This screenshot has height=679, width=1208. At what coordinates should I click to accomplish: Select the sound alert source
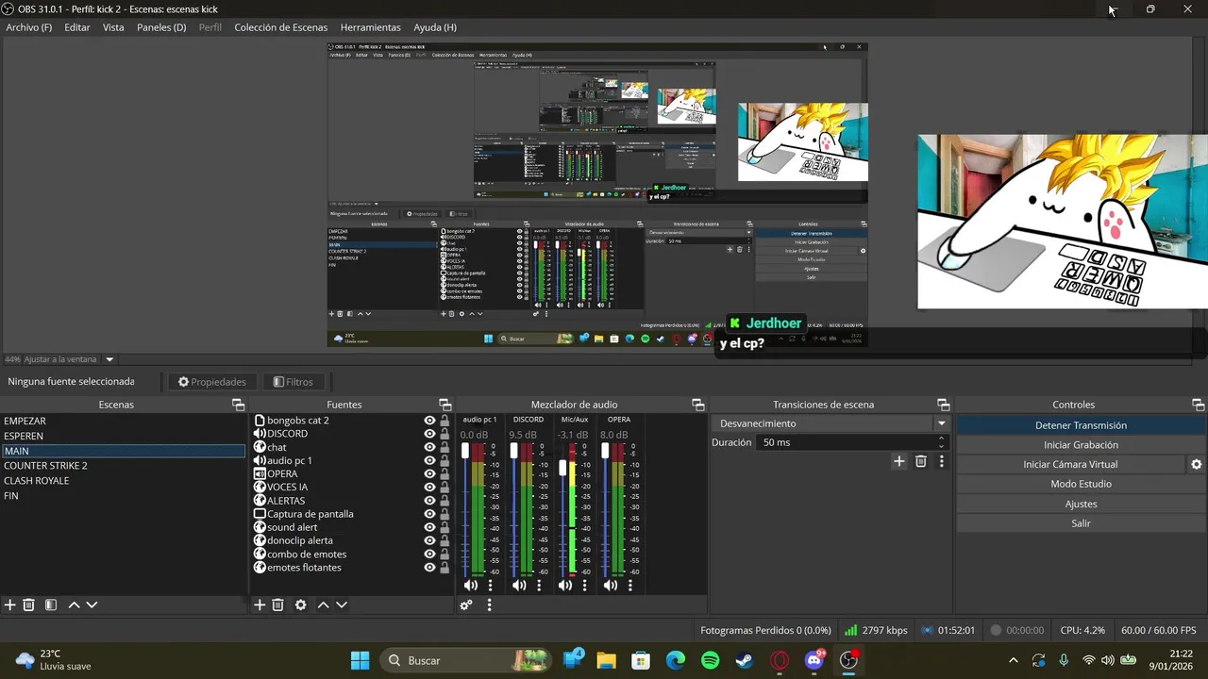pos(293,527)
